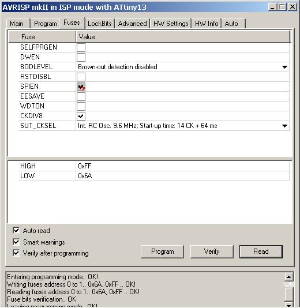
Task: Click the 'Writing fuses address' log line
Action: click(71, 284)
